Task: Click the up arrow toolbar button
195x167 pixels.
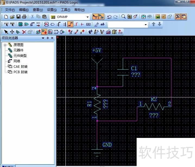Action: [154, 24]
